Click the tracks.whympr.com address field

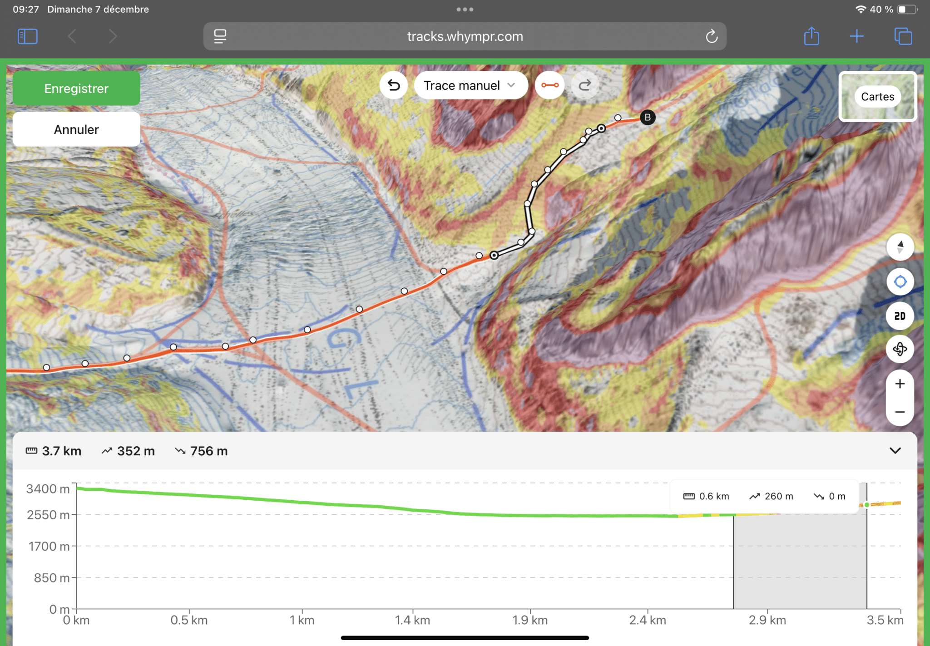465,36
